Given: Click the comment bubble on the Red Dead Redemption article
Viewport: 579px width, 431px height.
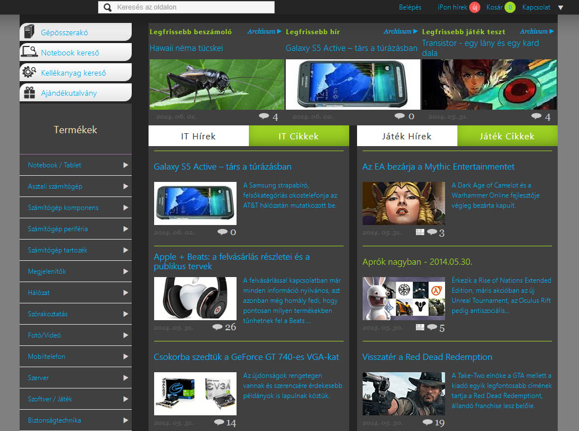Looking at the screenshot, I should [428, 423].
